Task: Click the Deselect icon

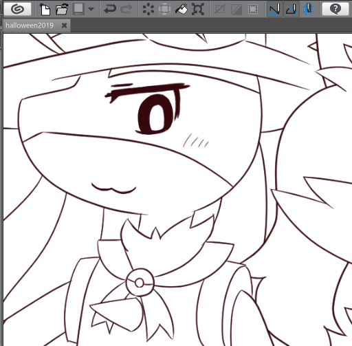Action: coord(220,9)
